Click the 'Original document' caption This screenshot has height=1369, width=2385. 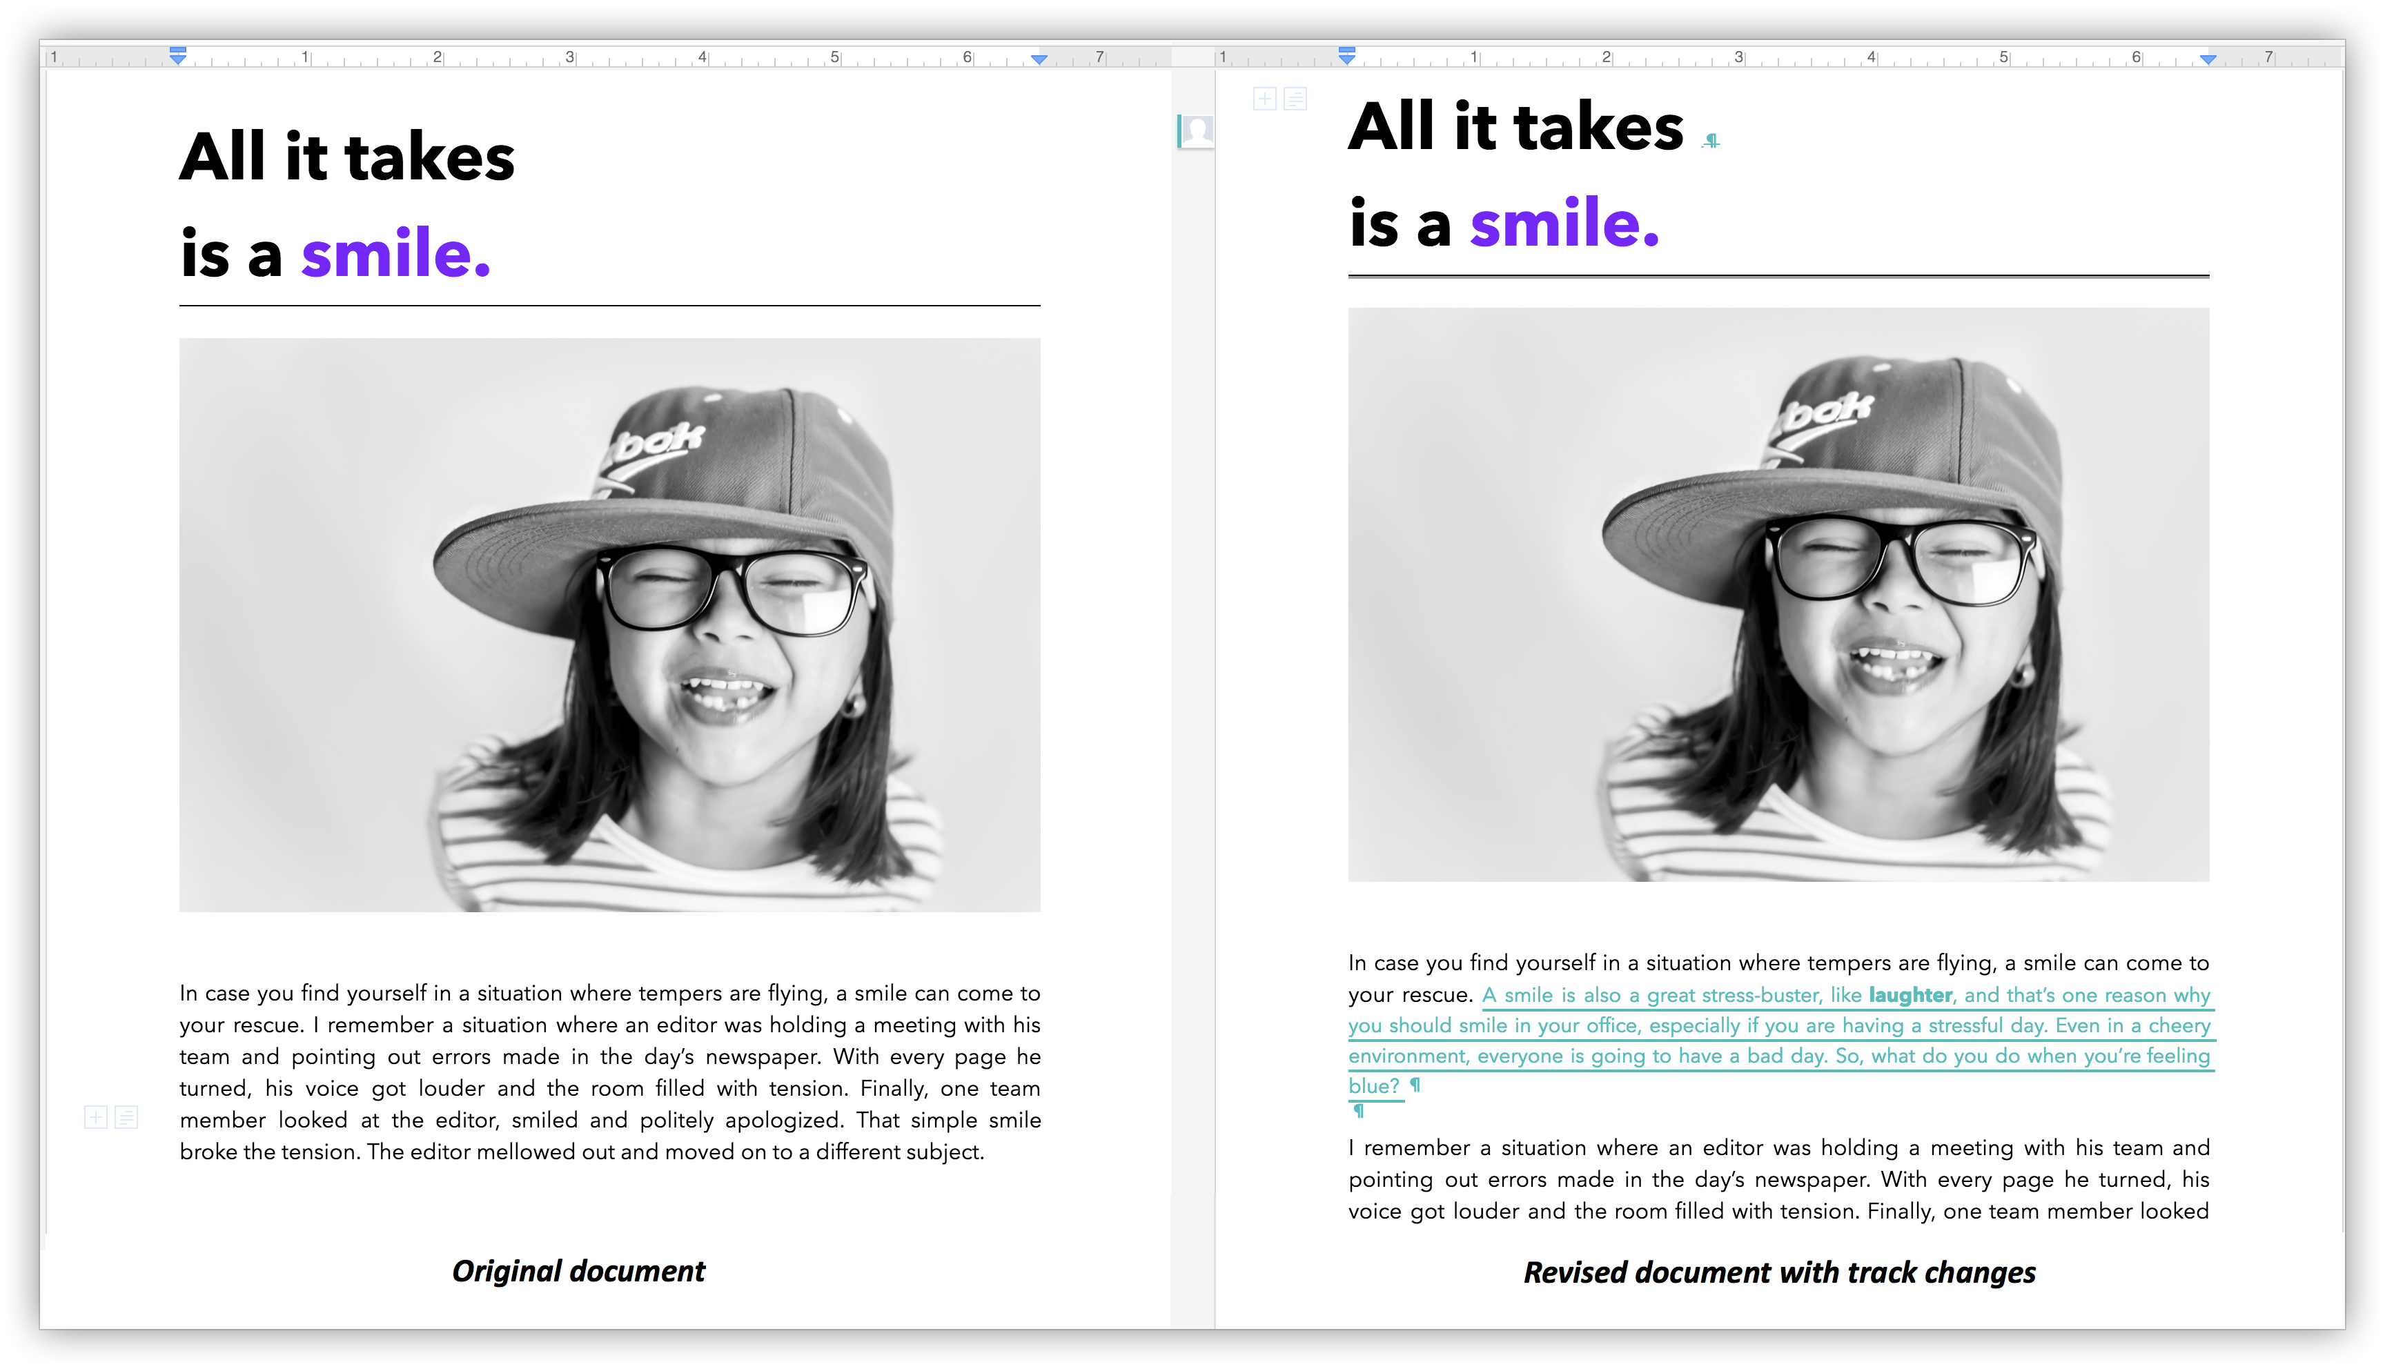click(578, 1271)
